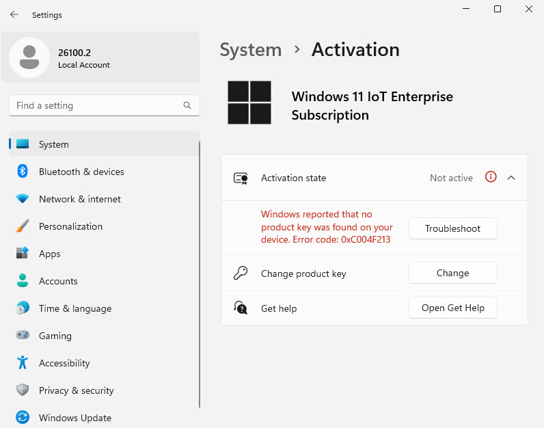Select Gaming in the sidebar
The height and width of the screenshot is (428, 544).
[104, 335]
